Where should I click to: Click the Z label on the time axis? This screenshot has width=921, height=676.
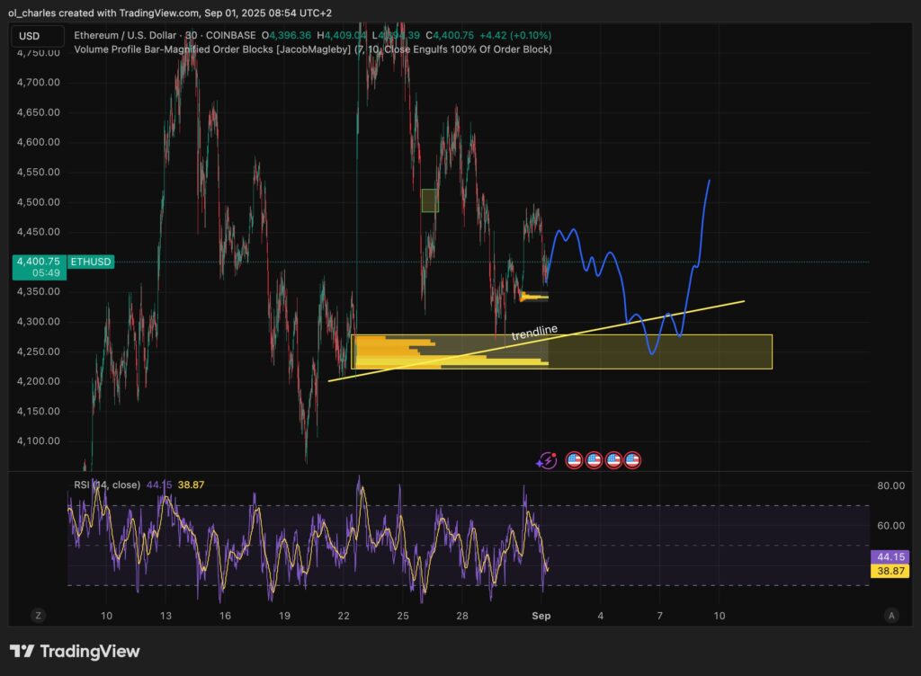click(x=38, y=617)
